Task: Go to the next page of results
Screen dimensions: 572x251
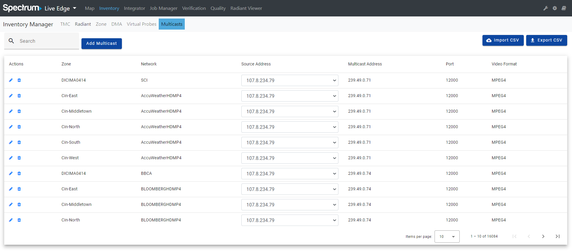Action: click(543, 236)
